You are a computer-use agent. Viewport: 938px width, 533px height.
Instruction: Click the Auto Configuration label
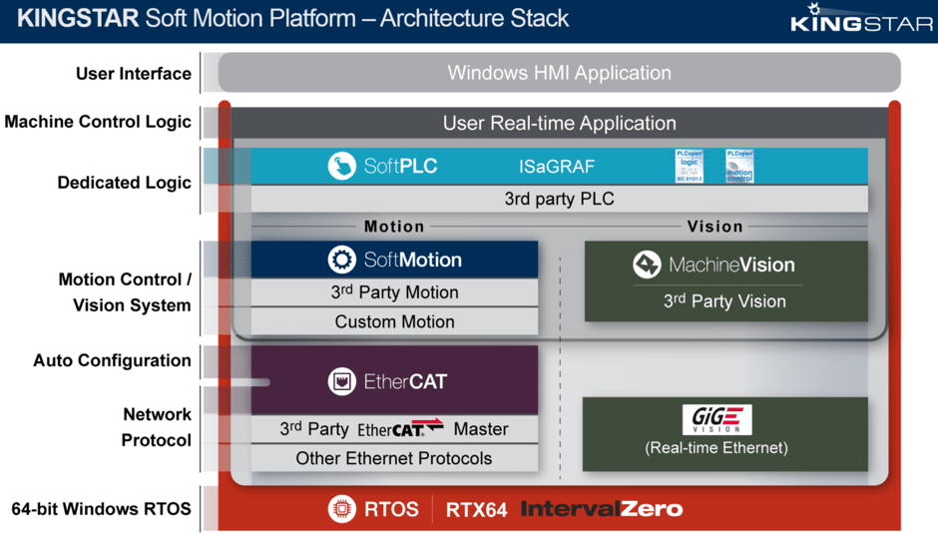[112, 360]
